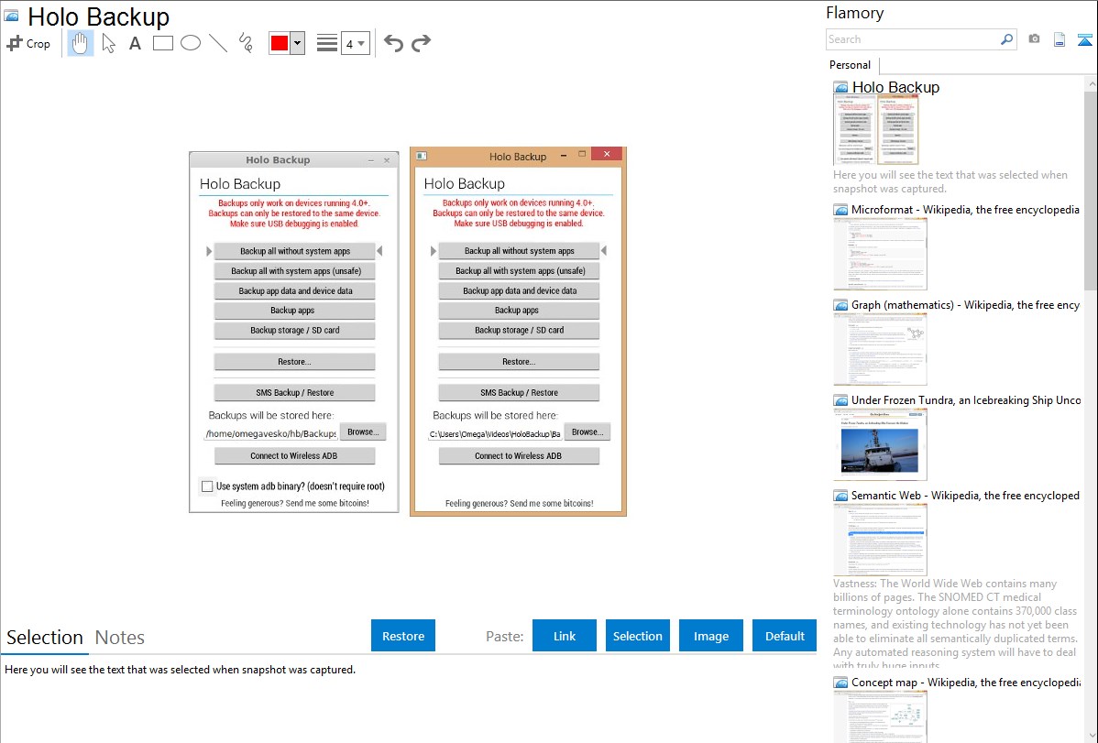Select the text annotation tool
1098x743 pixels.
pyautogui.click(x=135, y=43)
